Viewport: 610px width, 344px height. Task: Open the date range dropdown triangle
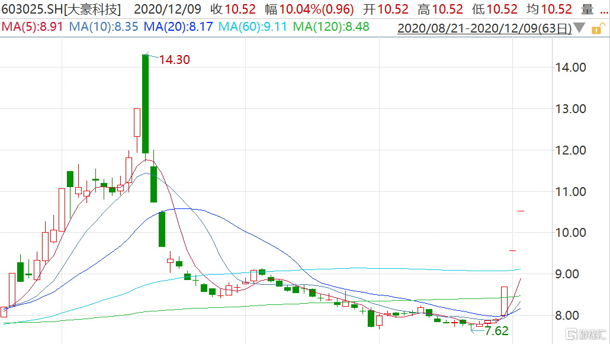pyautogui.click(x=579, y=28)
